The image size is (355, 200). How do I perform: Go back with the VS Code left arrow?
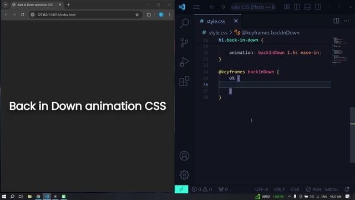click(x=212, y=7)
